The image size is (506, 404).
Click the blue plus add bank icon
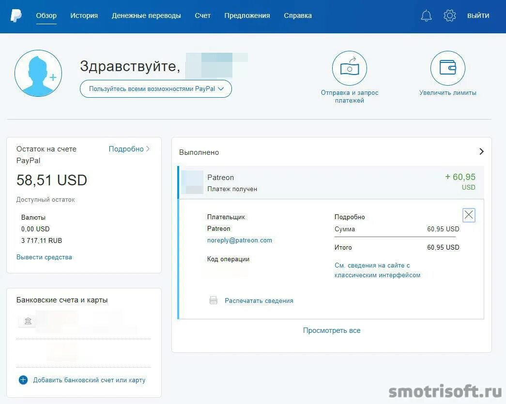[23, 380]
